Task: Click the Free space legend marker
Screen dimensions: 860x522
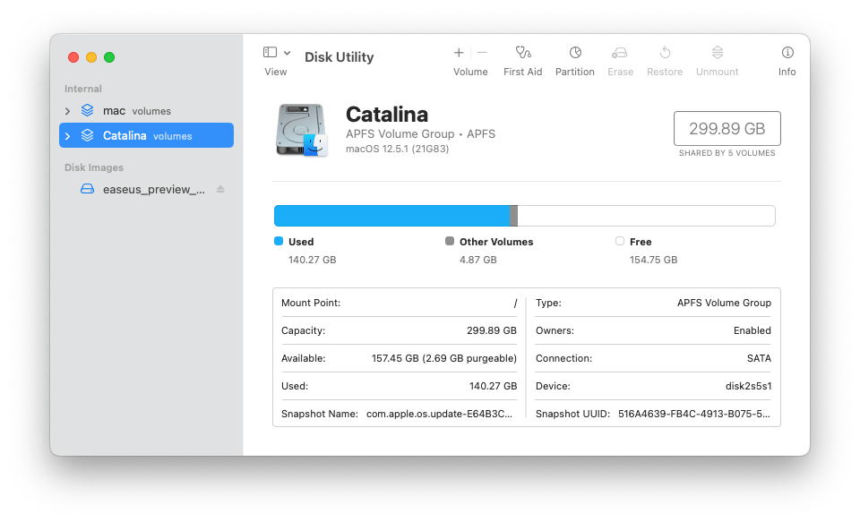Action: 619,242
